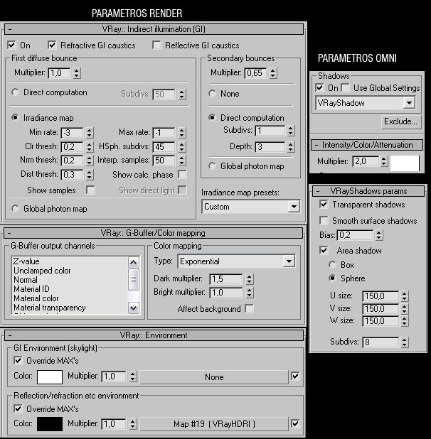Select None for secondary bounces
Viewport: 431px width, 439px height.
click(212, 94)
